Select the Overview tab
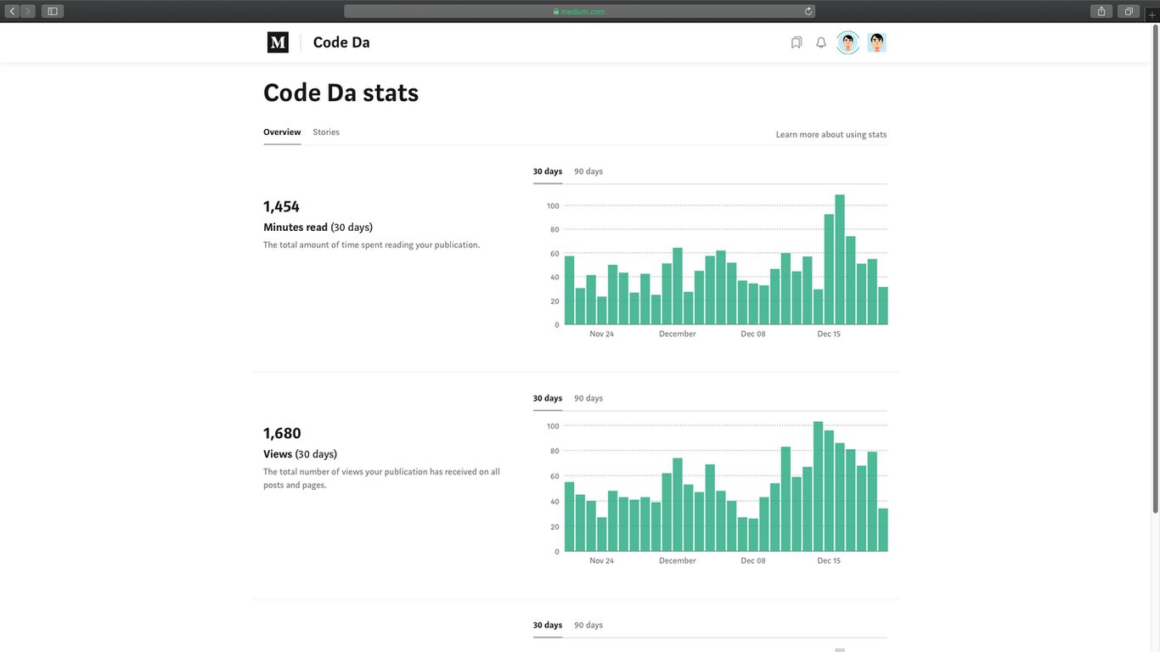Viewport: 1160px width, 652px height. tap(282, 132)
